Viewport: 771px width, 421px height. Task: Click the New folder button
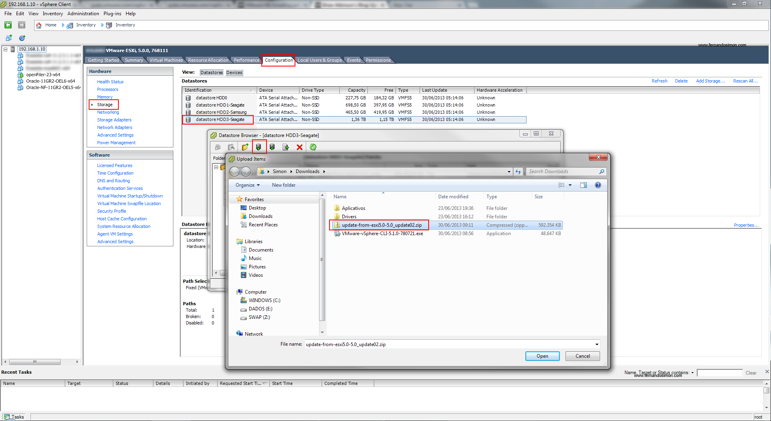pos(283,185)
